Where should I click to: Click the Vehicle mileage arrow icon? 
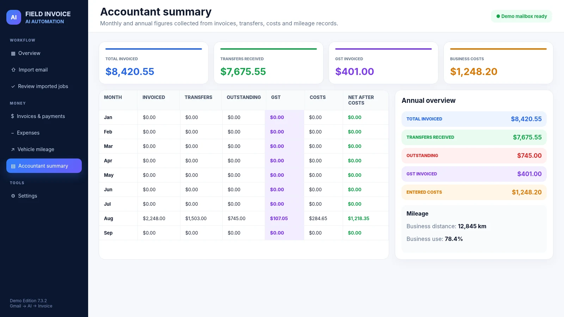click(x=13, y=149)
